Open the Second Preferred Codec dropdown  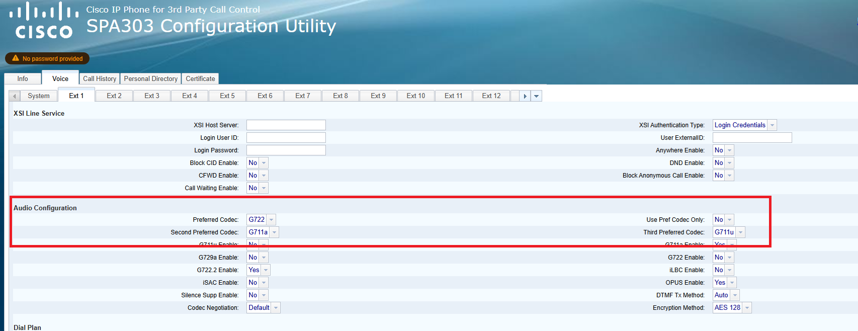coord(263,232)
